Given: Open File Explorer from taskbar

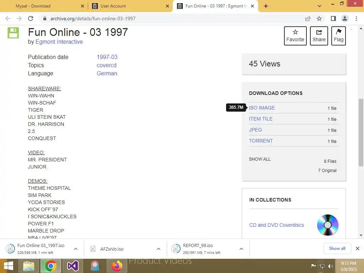Looking at the screenshot, I should pos(28,266).
